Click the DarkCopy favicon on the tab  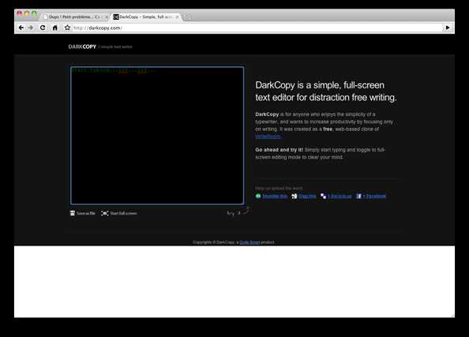[116, 17]
